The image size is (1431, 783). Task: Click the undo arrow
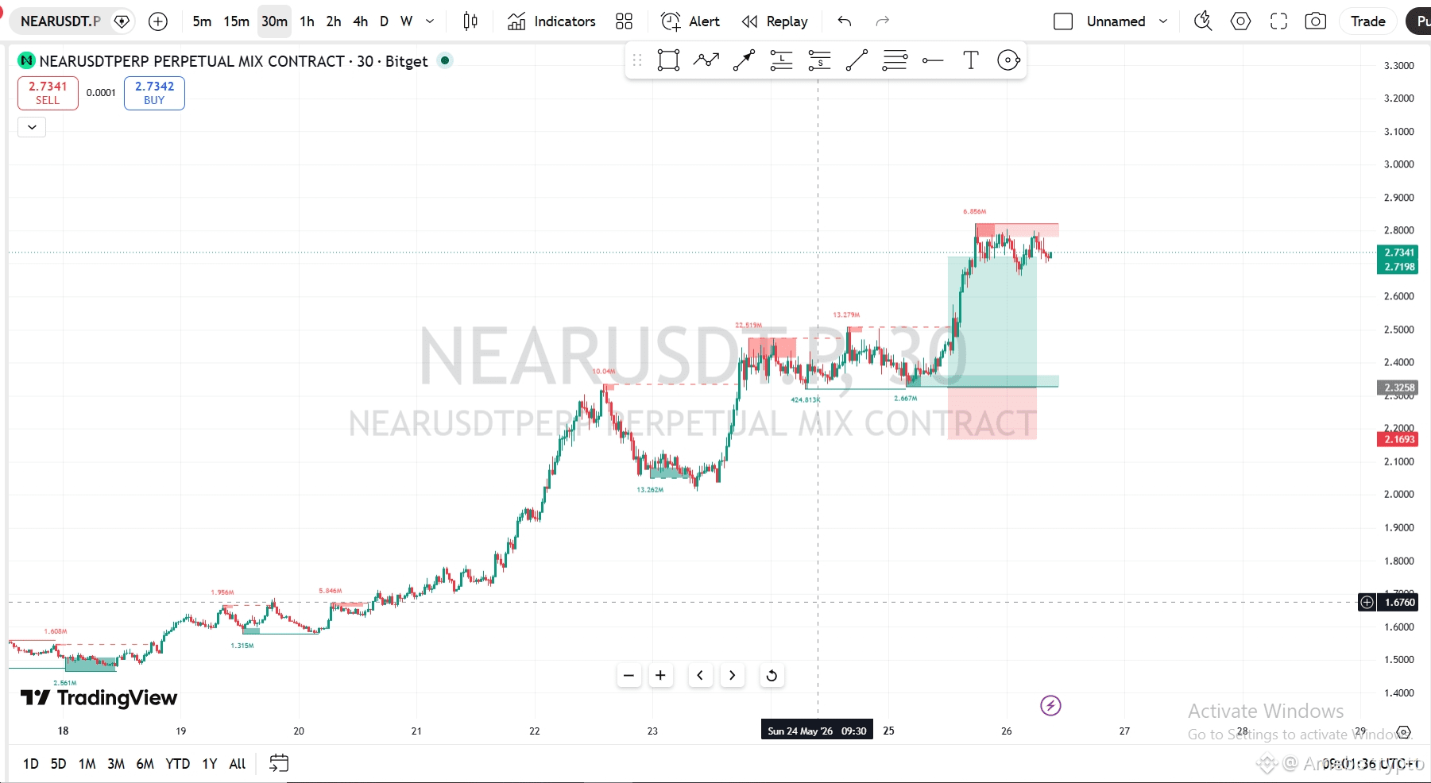(x=845, y=21)
